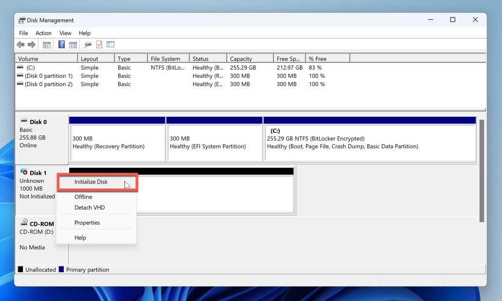Select Detach VHD from the context menu
This screenshot has height=301, width=502.
click(x=90, y=207)
